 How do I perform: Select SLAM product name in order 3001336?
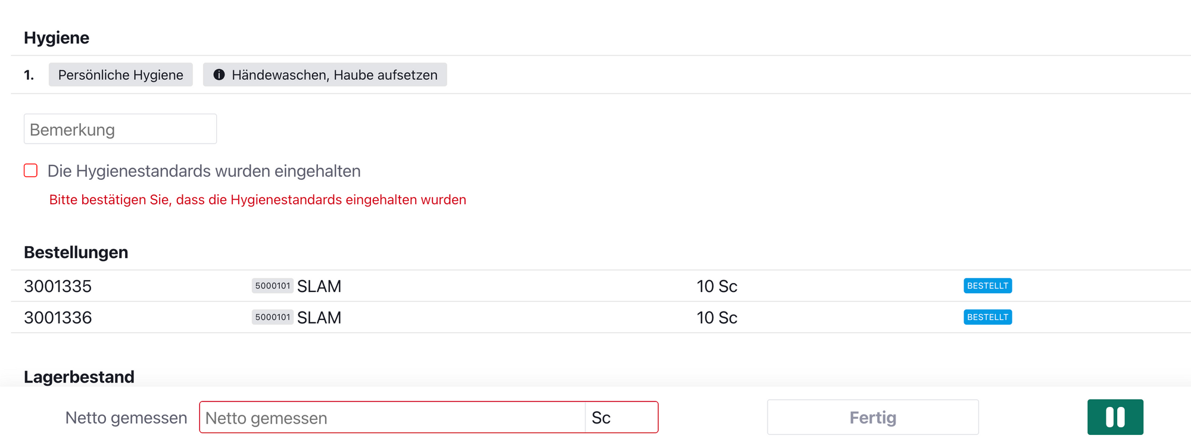[319, 318]
